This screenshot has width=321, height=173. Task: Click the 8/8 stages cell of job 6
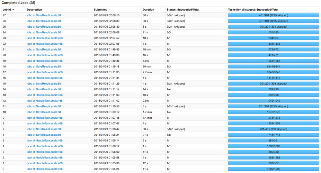tap(169, 135)
